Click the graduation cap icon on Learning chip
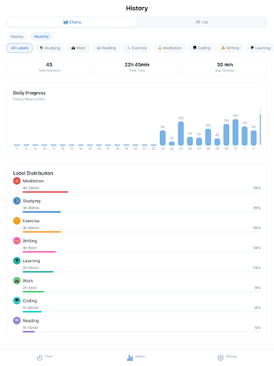This screenshot has height=366, width=274. click(x=252, y=48)
